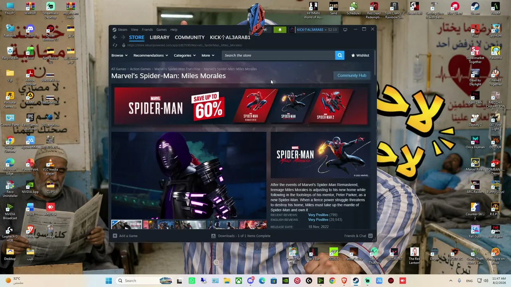The height and width of the screenshot is (287, 511).
Task: Open the Friends & Chat grid icon
Action: [370, 236]
